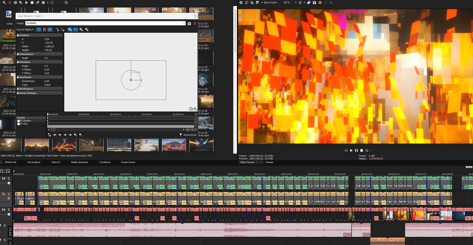Collapse the Keyframe section
Image resolution: width=473 pixels, height=245 pixels.
[17, 77]
